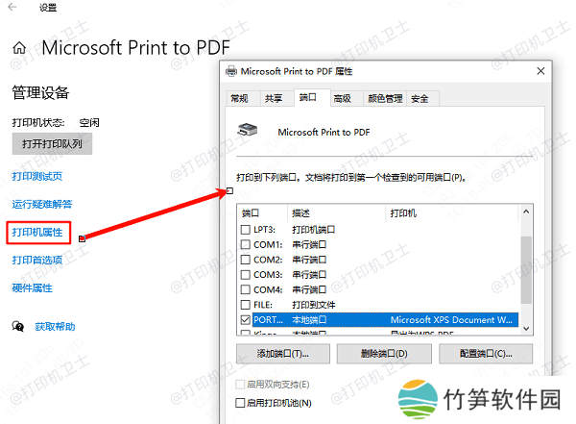Click the port list scrollbar thumb
This screenshot has width=576, height=424.
pos(526,270)
